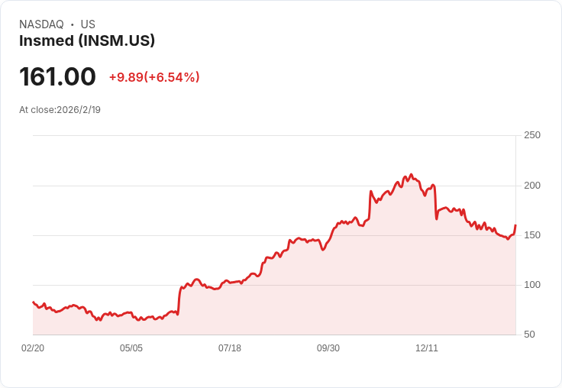This screenshot has height=388, width=562.
Task: Click the 100 y-axis price label
Action: (x=532, y=285)
